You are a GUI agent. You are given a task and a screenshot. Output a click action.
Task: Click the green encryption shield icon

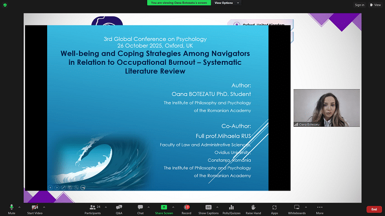tap(6, 5)
